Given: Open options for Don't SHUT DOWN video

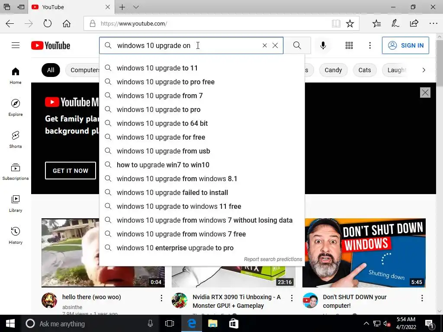Looking at the screenshot, I should (422, 298).
